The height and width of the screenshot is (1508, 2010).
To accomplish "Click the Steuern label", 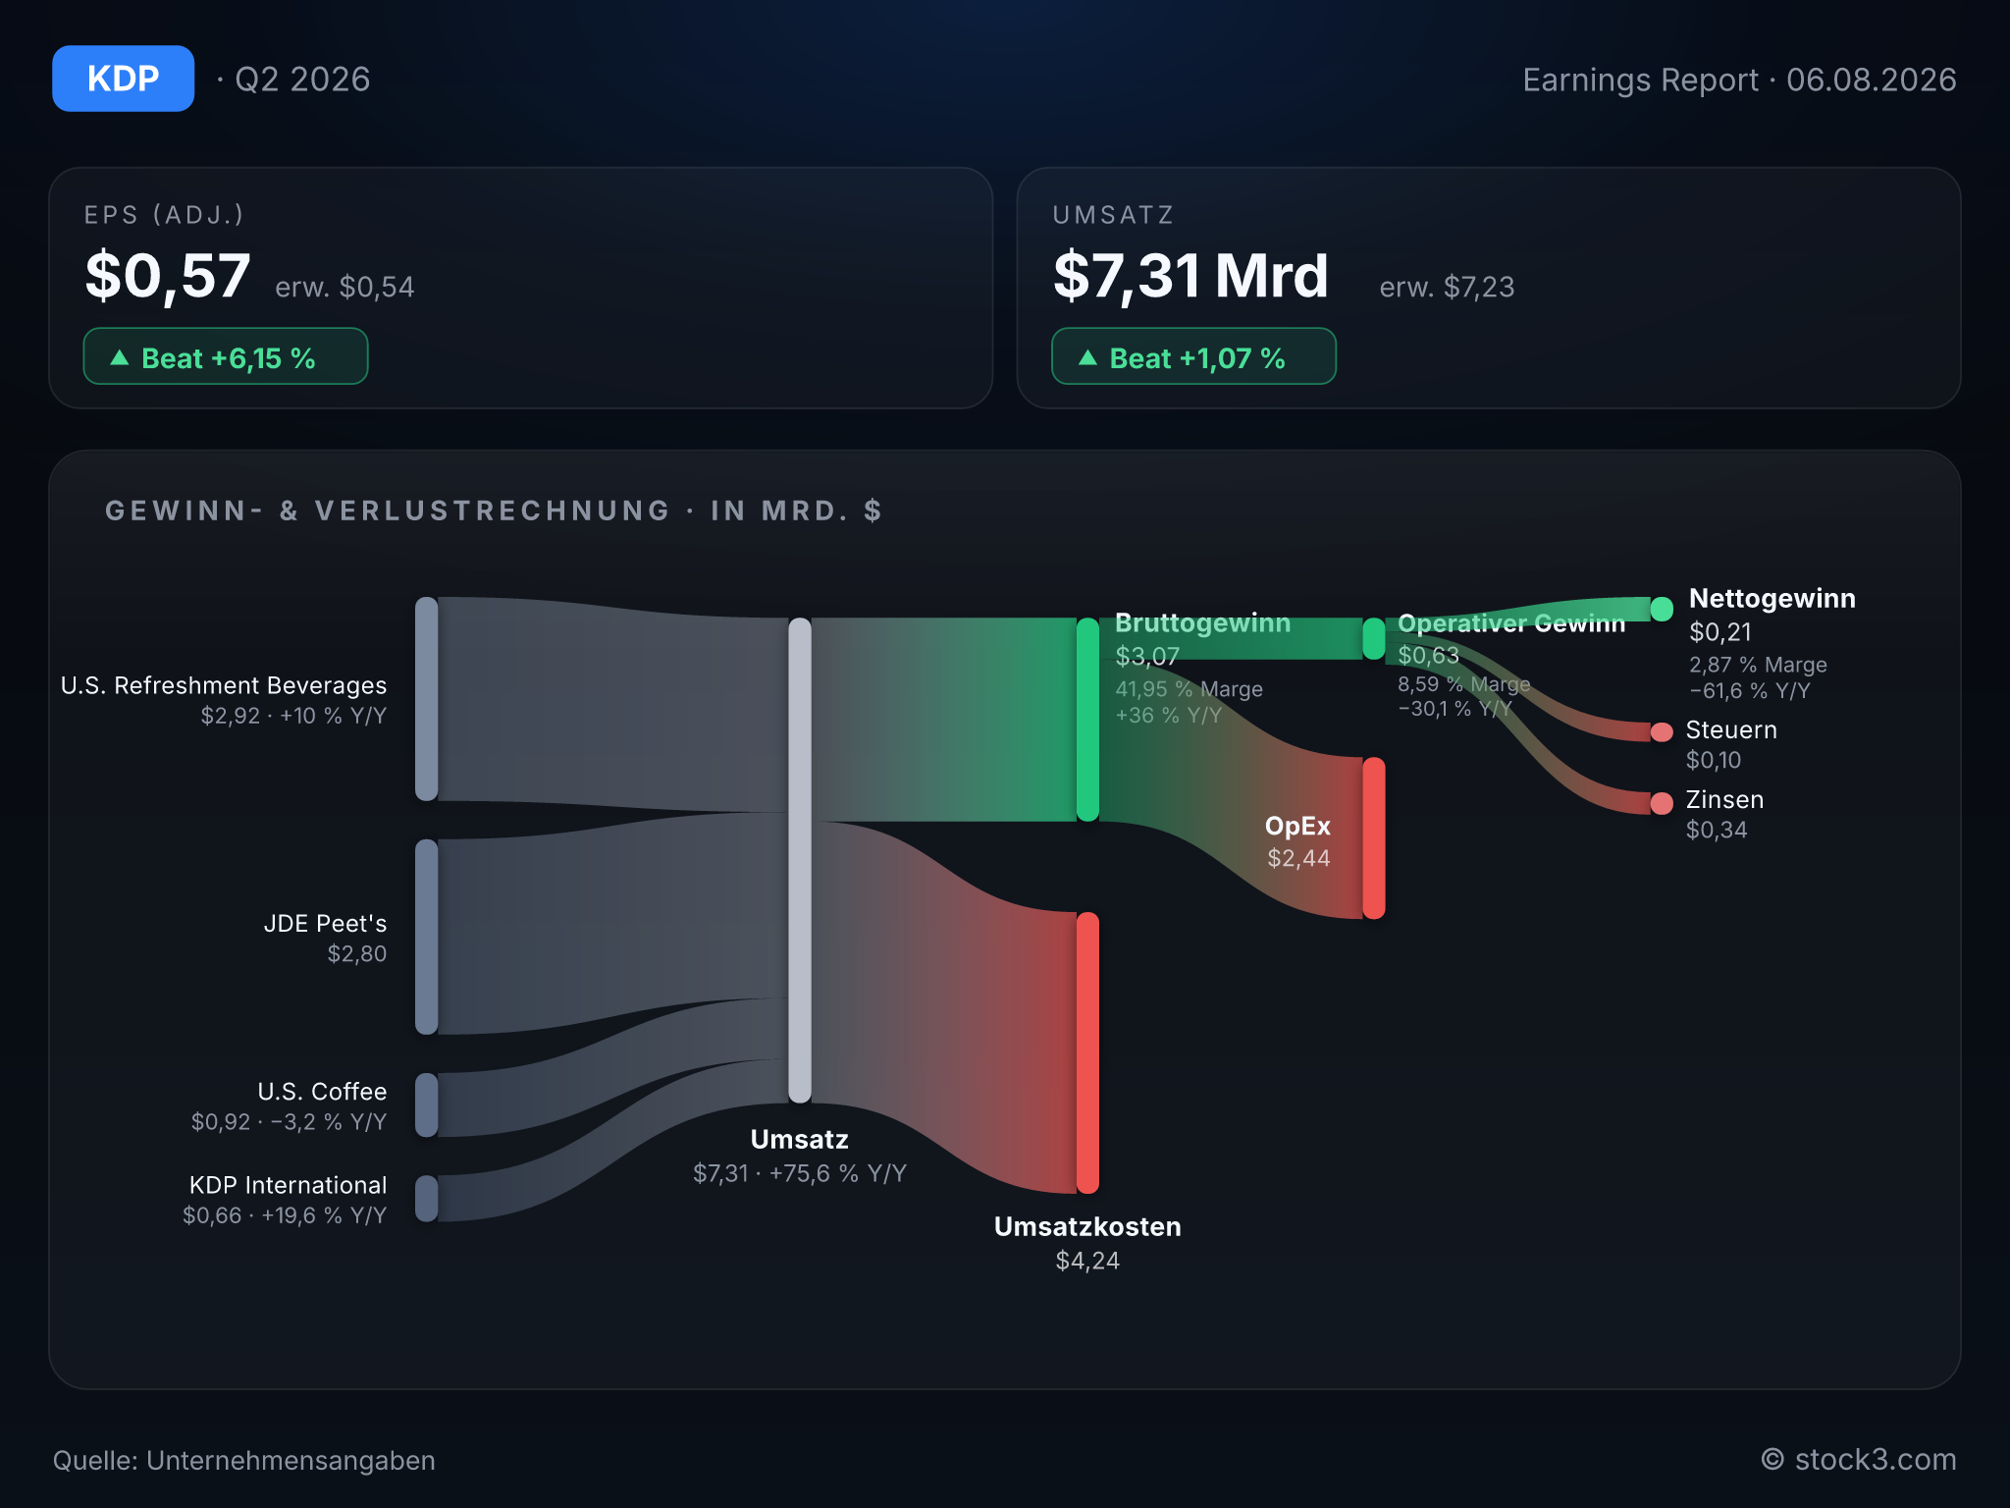I will click(1731, 730).
